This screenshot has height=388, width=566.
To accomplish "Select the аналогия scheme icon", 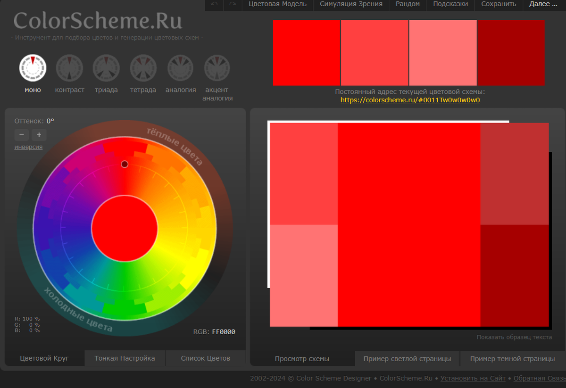I will [180, 67].
